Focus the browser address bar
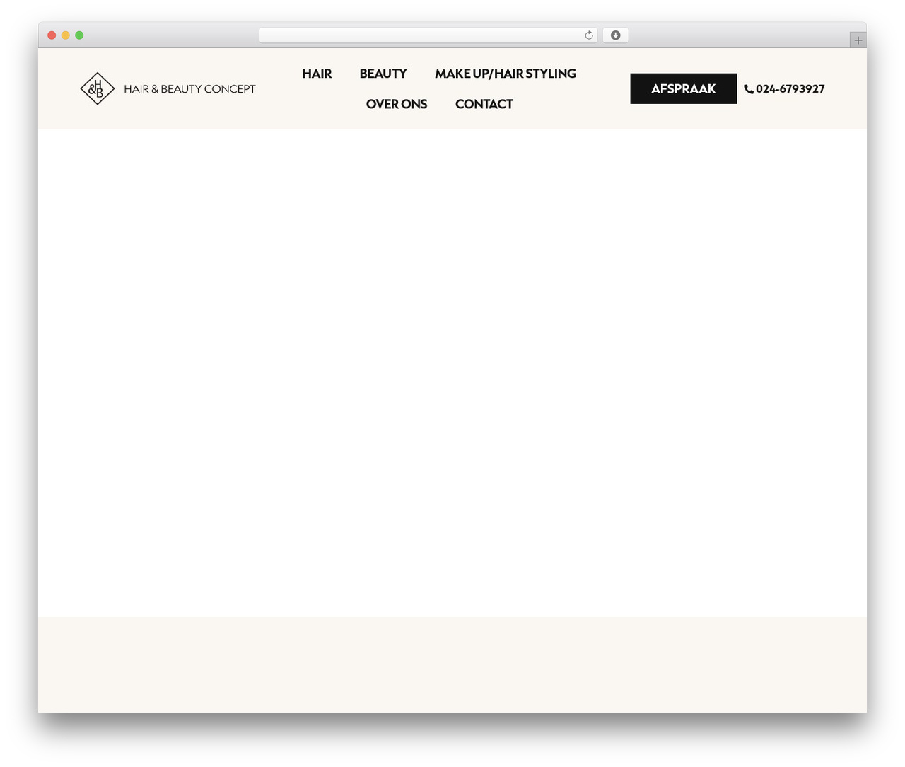Screen dimensions: 905x767 [x=428, y=35]
